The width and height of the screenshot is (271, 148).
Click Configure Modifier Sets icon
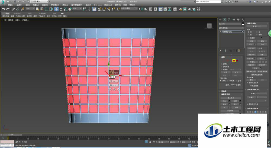point(239,51)
